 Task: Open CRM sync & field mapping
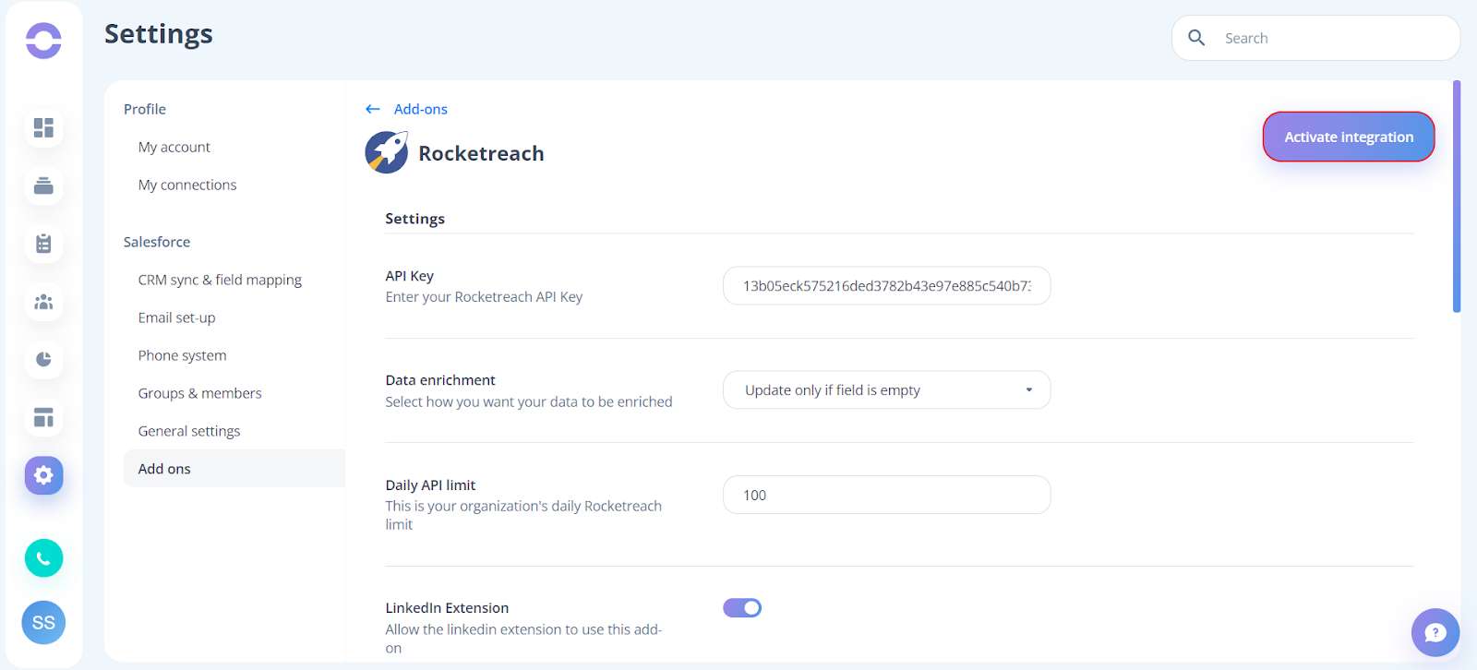[220, 280]
